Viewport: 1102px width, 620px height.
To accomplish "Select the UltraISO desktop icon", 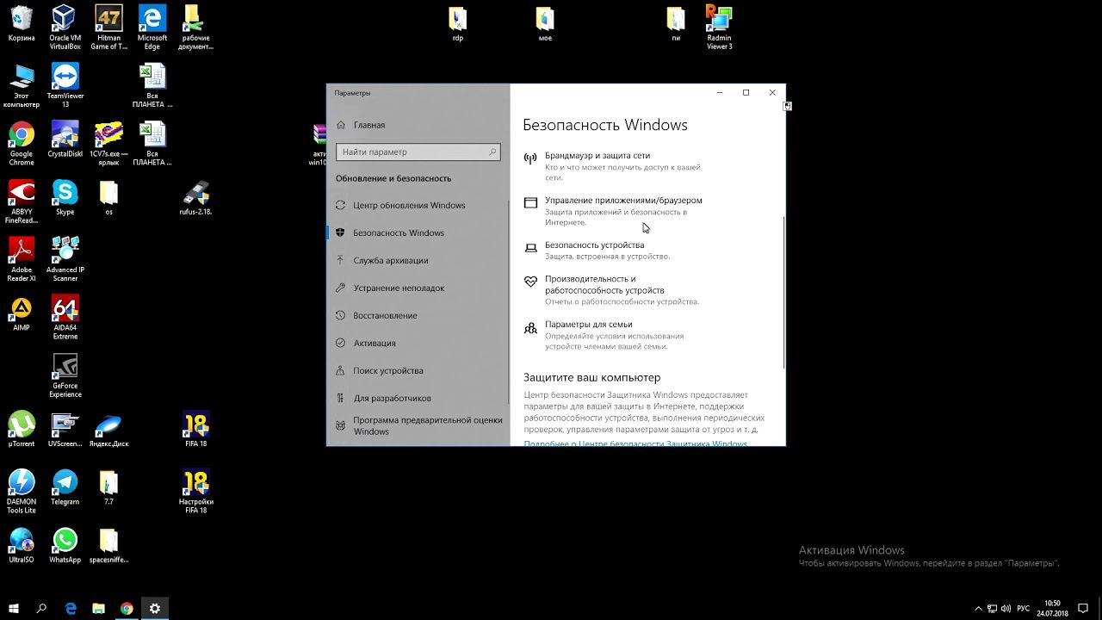I will click(x=22, y=545).
